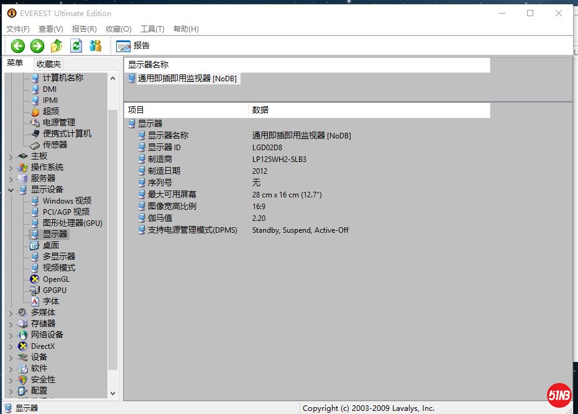Switch to the 收藏夹 tab
This screenshot has width=578, height=414.
tap(48, 64)
